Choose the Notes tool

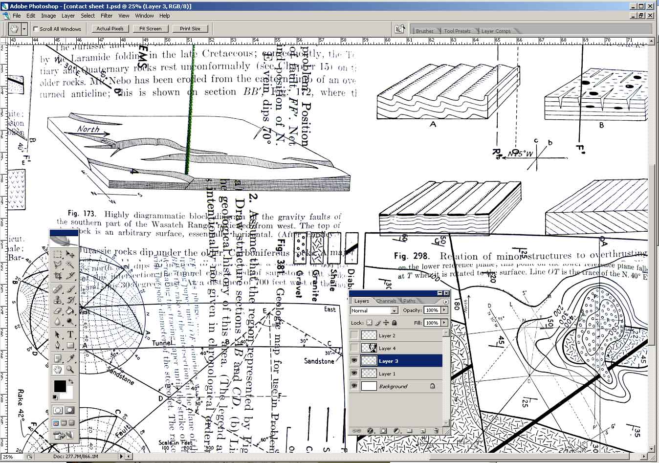pos(58,358)
